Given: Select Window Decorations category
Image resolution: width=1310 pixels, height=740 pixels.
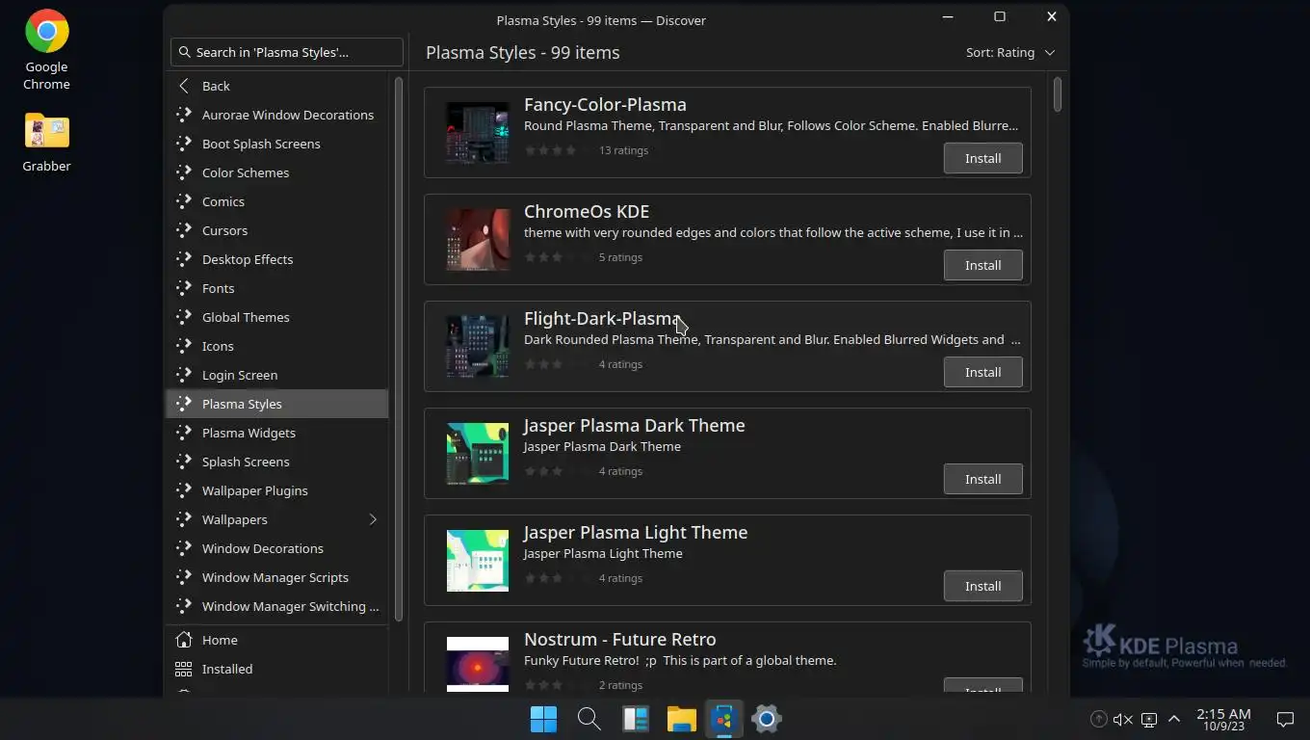Looking at the screenshot, I should (277, 548).
